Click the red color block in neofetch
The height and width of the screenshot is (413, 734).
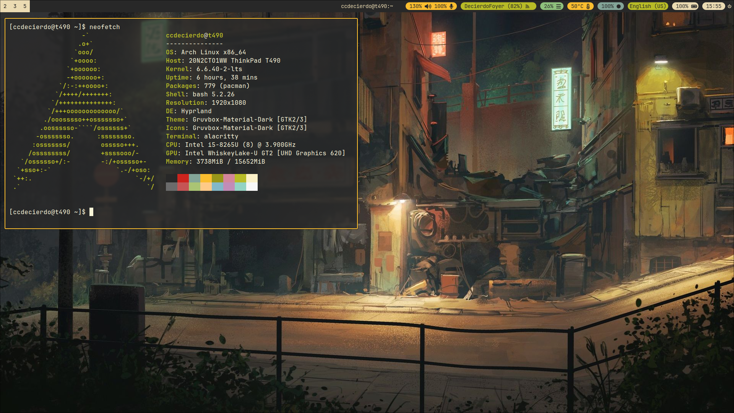(x=183, y=178)
